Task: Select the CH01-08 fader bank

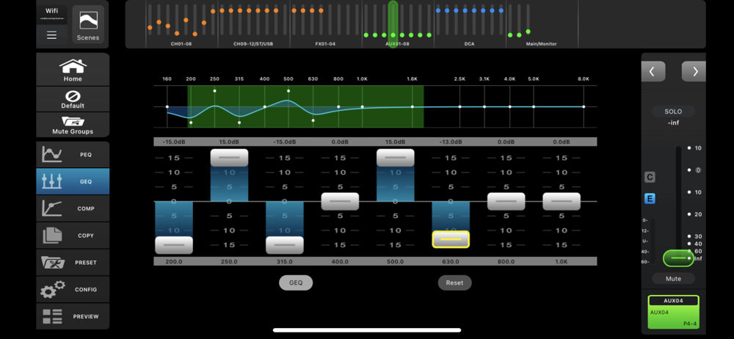Action: (181, 24)
